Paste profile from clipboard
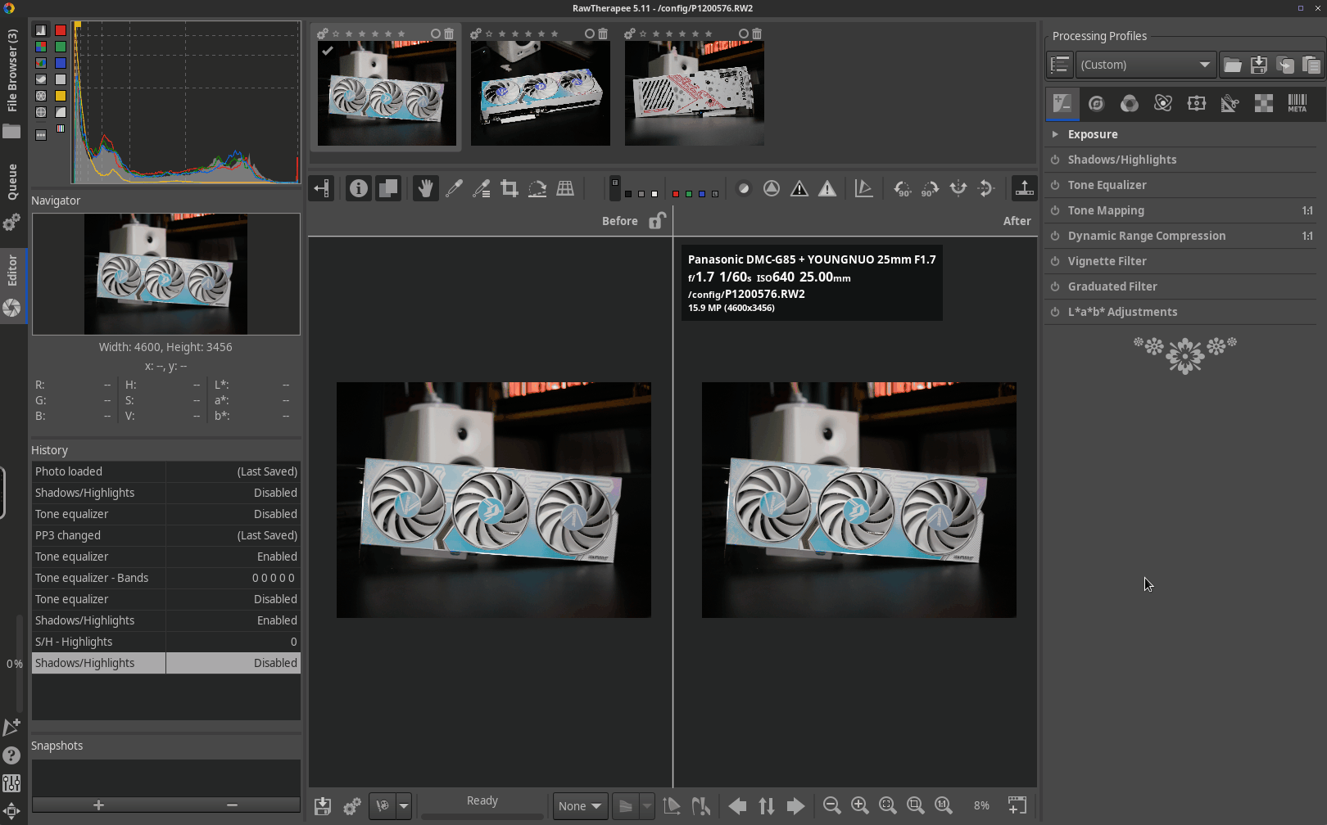This screenshot has height=825, width=1327. coord(1311,65)
